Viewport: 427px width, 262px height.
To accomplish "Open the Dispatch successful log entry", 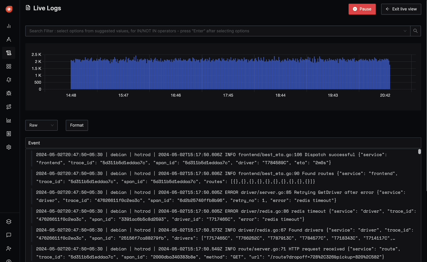I will [223, 159].
